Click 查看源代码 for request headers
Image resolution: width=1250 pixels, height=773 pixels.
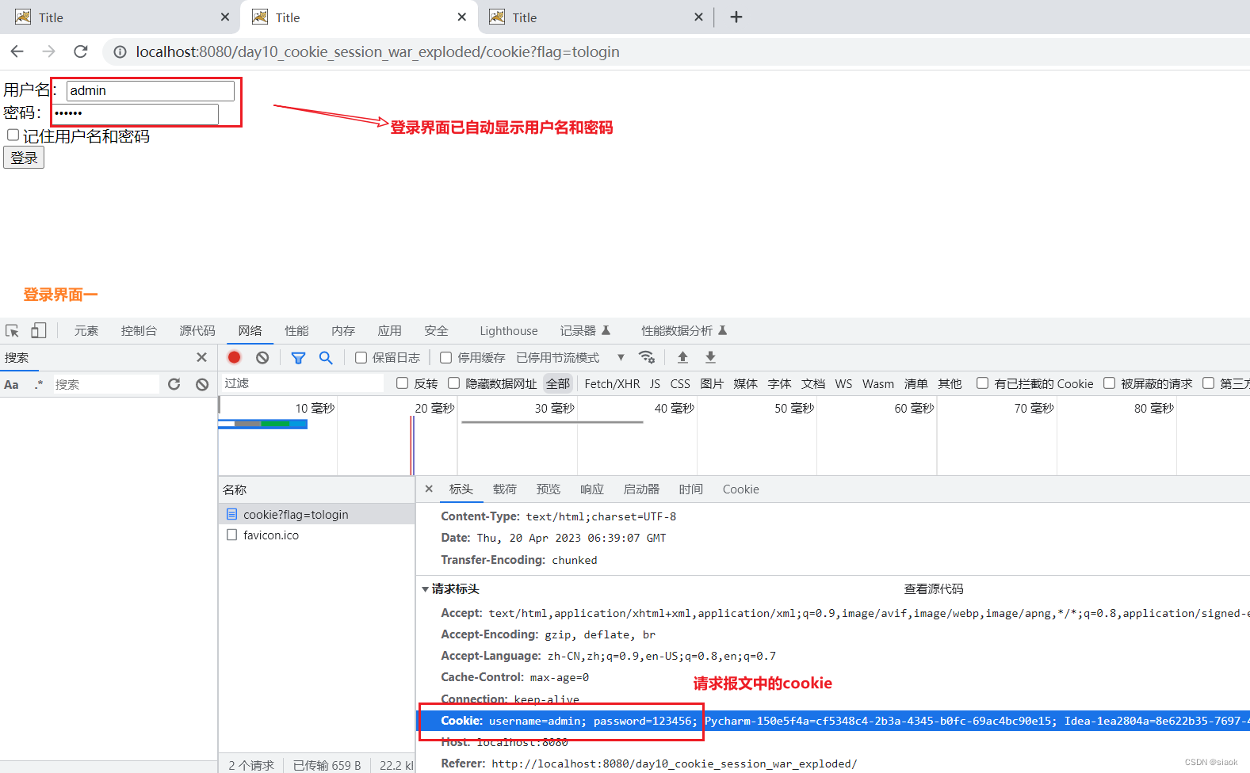pyautogui.click(x=934, y=588)
